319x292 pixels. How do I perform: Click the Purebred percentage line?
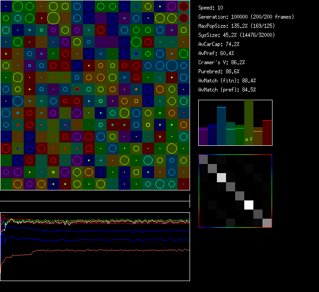click(219, 72)
